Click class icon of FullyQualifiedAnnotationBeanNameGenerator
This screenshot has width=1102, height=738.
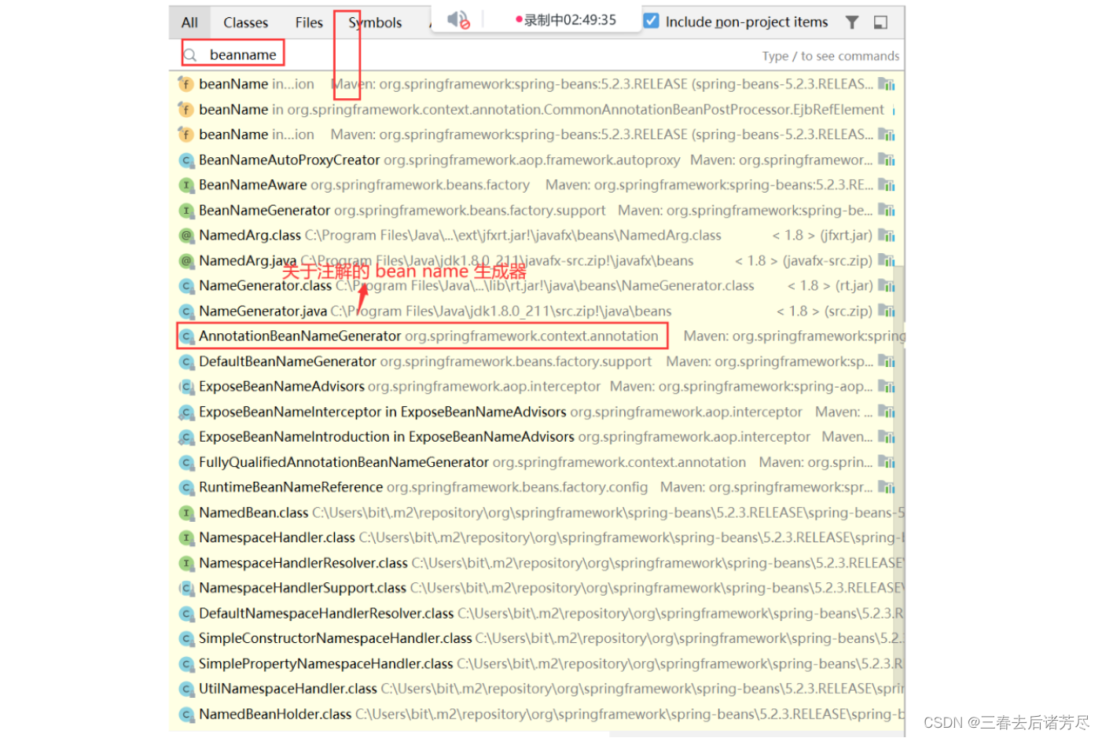click(186, 463)
